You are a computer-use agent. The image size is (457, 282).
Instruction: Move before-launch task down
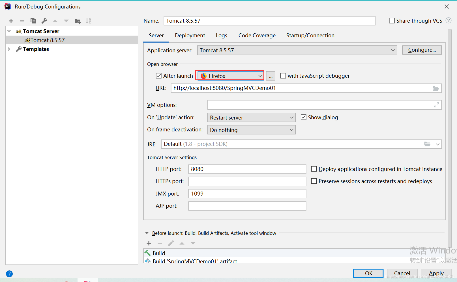(x=193, y=243)
